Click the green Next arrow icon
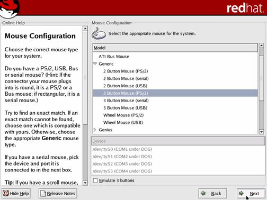Viewport: 267px width, 200px height. pyautogui.click(x=241, y=193)
